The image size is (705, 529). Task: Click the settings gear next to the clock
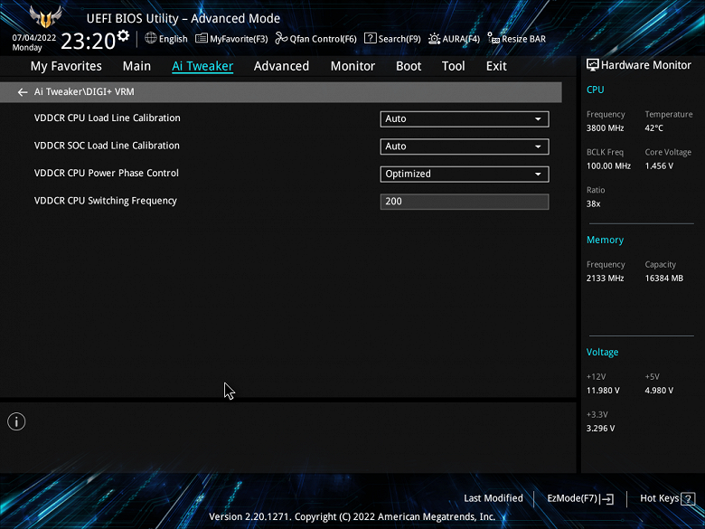(x=123, y=35)
